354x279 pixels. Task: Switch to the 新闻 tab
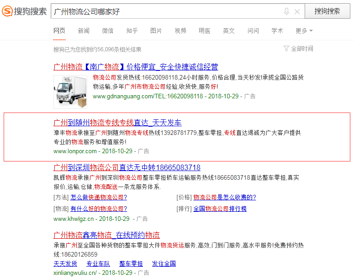[x=84, y=31]
